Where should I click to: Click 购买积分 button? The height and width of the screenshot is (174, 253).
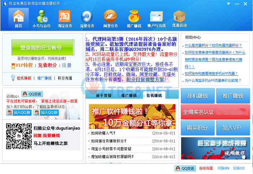(x=198, y=128)
